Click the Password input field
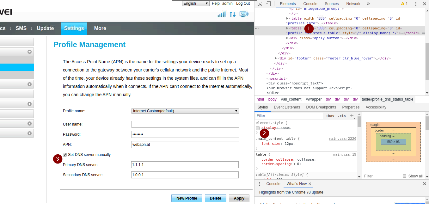 [185, 134]
